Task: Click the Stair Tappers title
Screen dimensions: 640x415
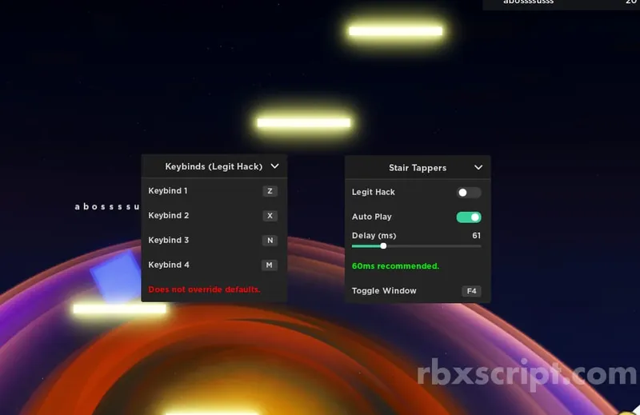Action: point(418,168)
